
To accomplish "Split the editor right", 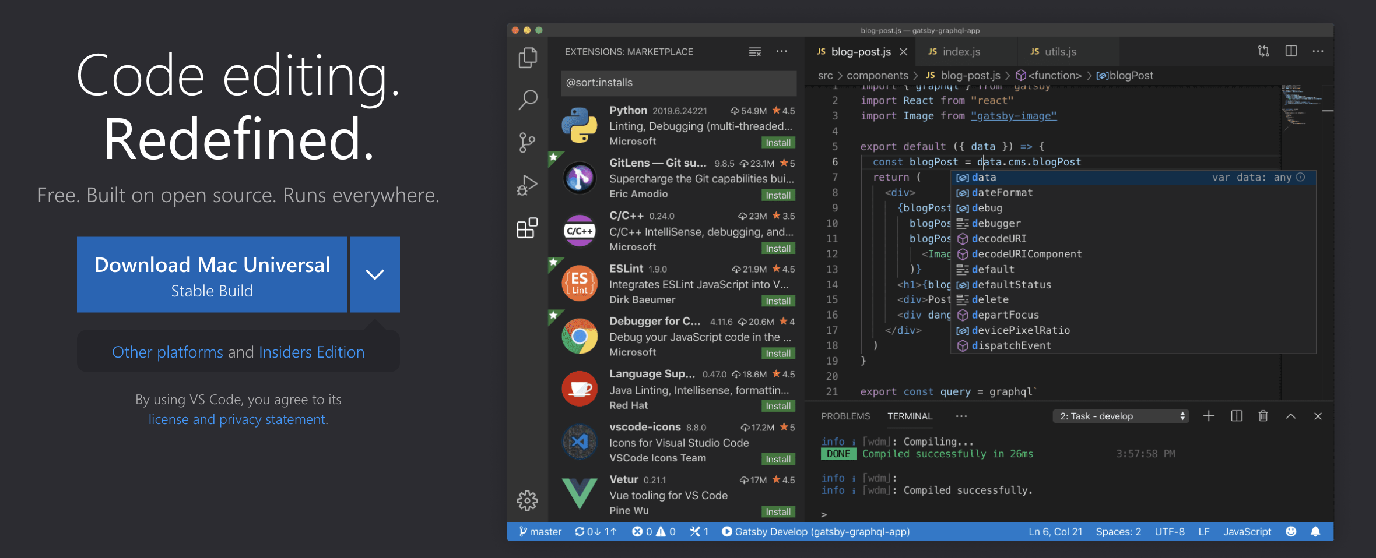I will tap(1291, 51).
